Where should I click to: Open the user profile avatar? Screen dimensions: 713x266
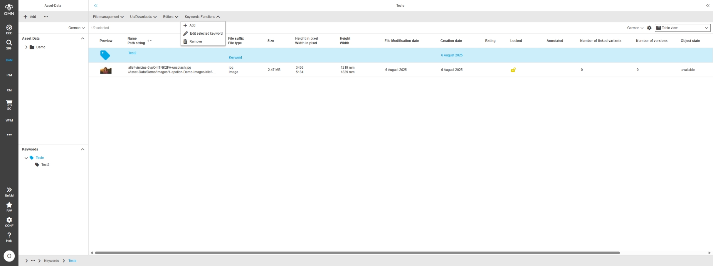(9, 256)
